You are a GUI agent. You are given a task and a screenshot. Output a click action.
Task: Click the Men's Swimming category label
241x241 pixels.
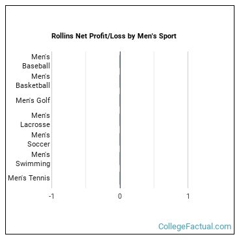33,159
